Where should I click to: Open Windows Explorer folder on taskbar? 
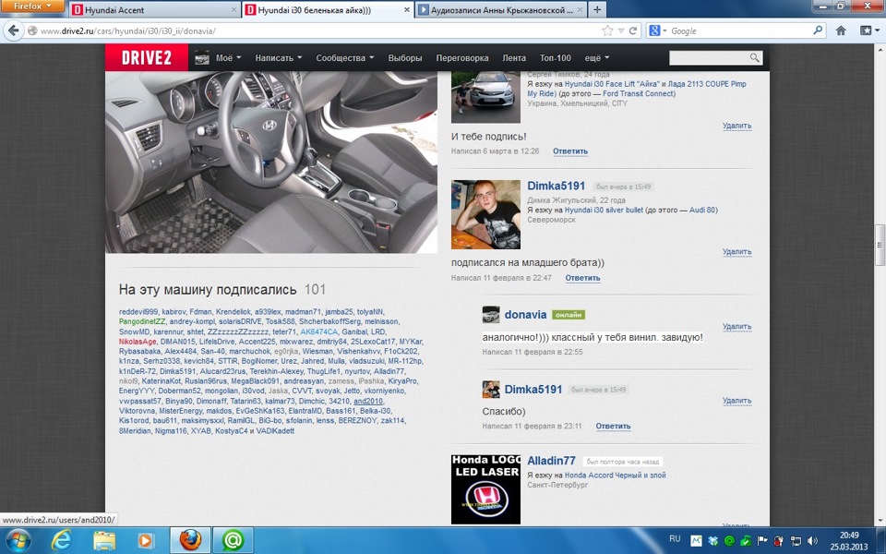[104, 540]
